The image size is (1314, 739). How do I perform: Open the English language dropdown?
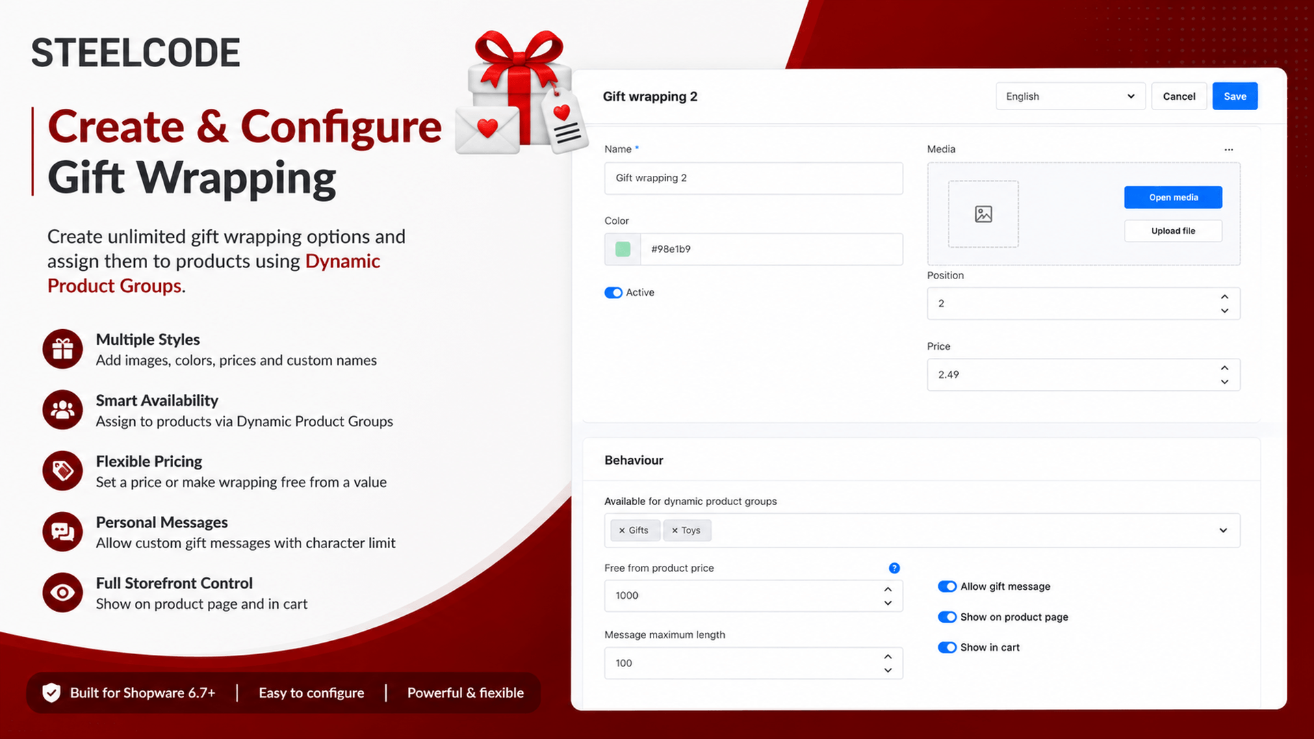1070,96
